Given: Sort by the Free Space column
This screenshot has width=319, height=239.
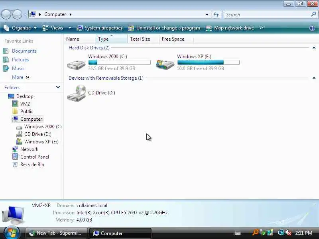Looking at the screenshot, I should (x=176, y=39).
